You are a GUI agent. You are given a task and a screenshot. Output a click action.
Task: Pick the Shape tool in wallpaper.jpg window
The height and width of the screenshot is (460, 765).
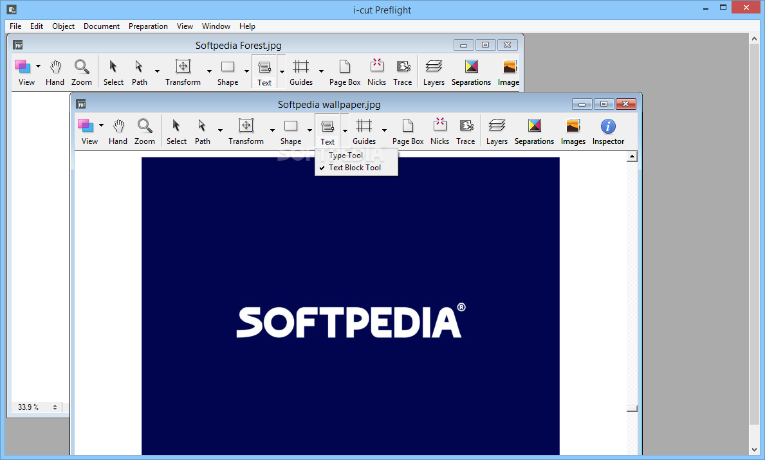[291, 132]
